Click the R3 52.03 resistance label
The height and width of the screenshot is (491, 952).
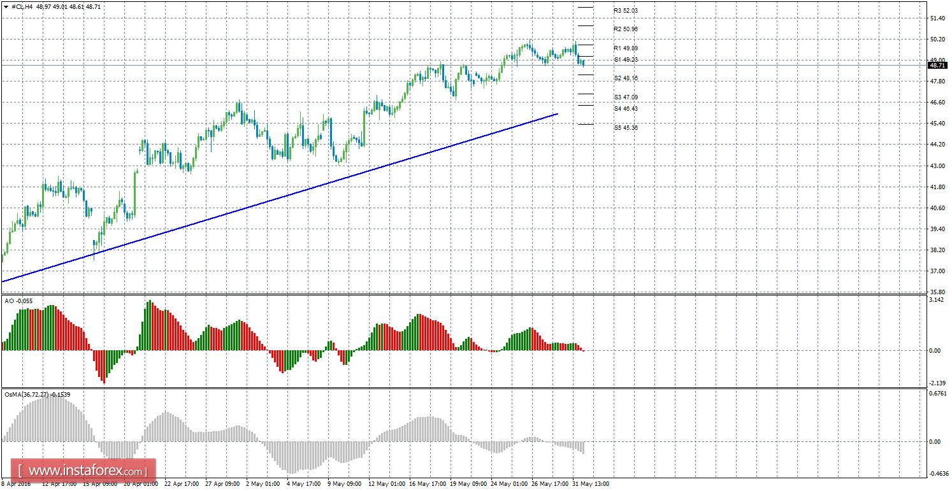coord(625,11)
